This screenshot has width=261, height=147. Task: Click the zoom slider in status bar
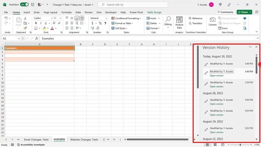[x=240, y=145]
